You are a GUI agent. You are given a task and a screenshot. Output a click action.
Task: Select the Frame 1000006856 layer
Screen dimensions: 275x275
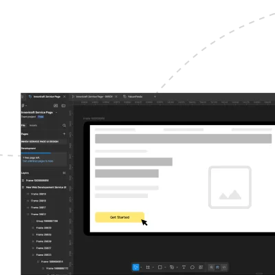point(37,181)
